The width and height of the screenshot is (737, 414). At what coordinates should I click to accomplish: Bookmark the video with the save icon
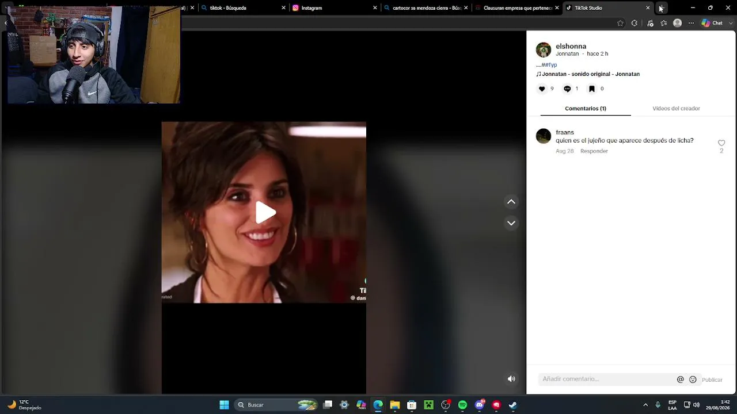[591, 89]
